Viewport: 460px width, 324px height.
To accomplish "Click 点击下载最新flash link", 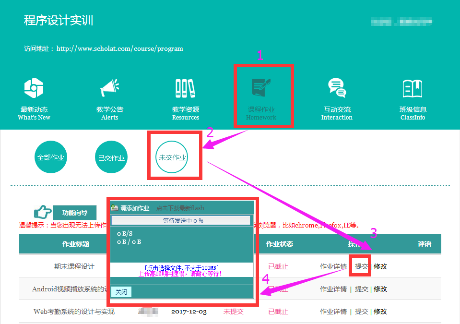I will pyautogui.click(x=180, y=208).
